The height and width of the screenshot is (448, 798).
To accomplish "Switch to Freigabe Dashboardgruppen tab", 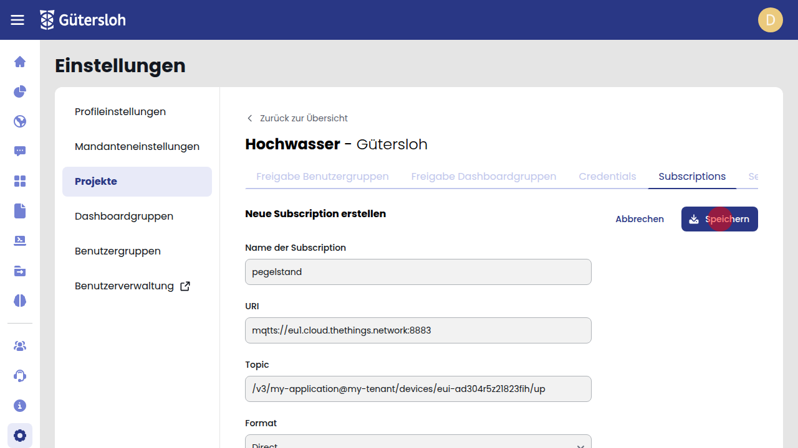I will pyautogui.click(x=483, y=177).
